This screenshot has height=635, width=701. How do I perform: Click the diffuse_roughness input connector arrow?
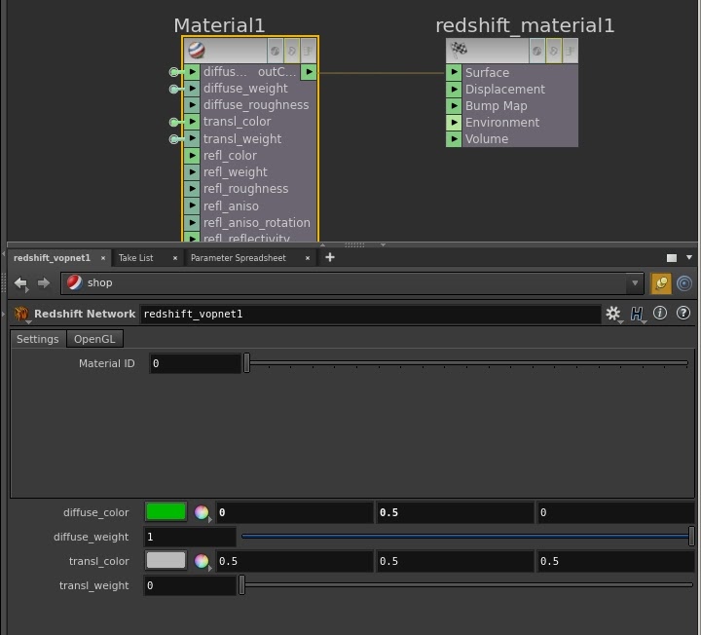(192, 105)
